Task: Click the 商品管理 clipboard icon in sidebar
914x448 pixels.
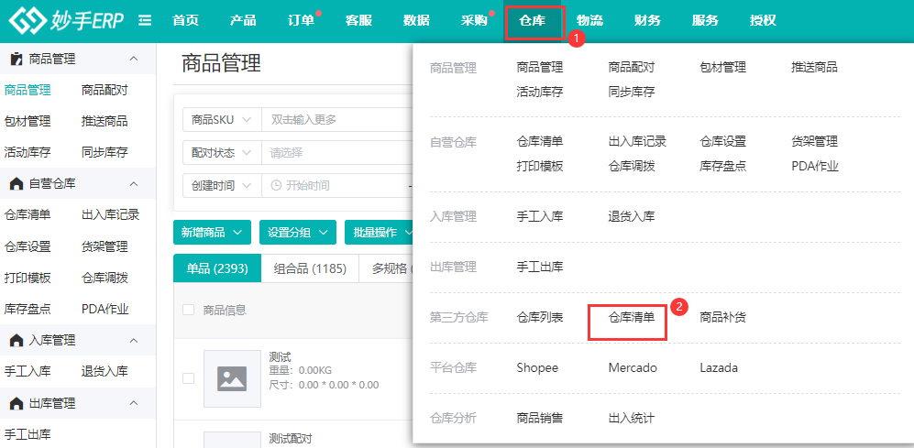Action: [x=17, y=59]
